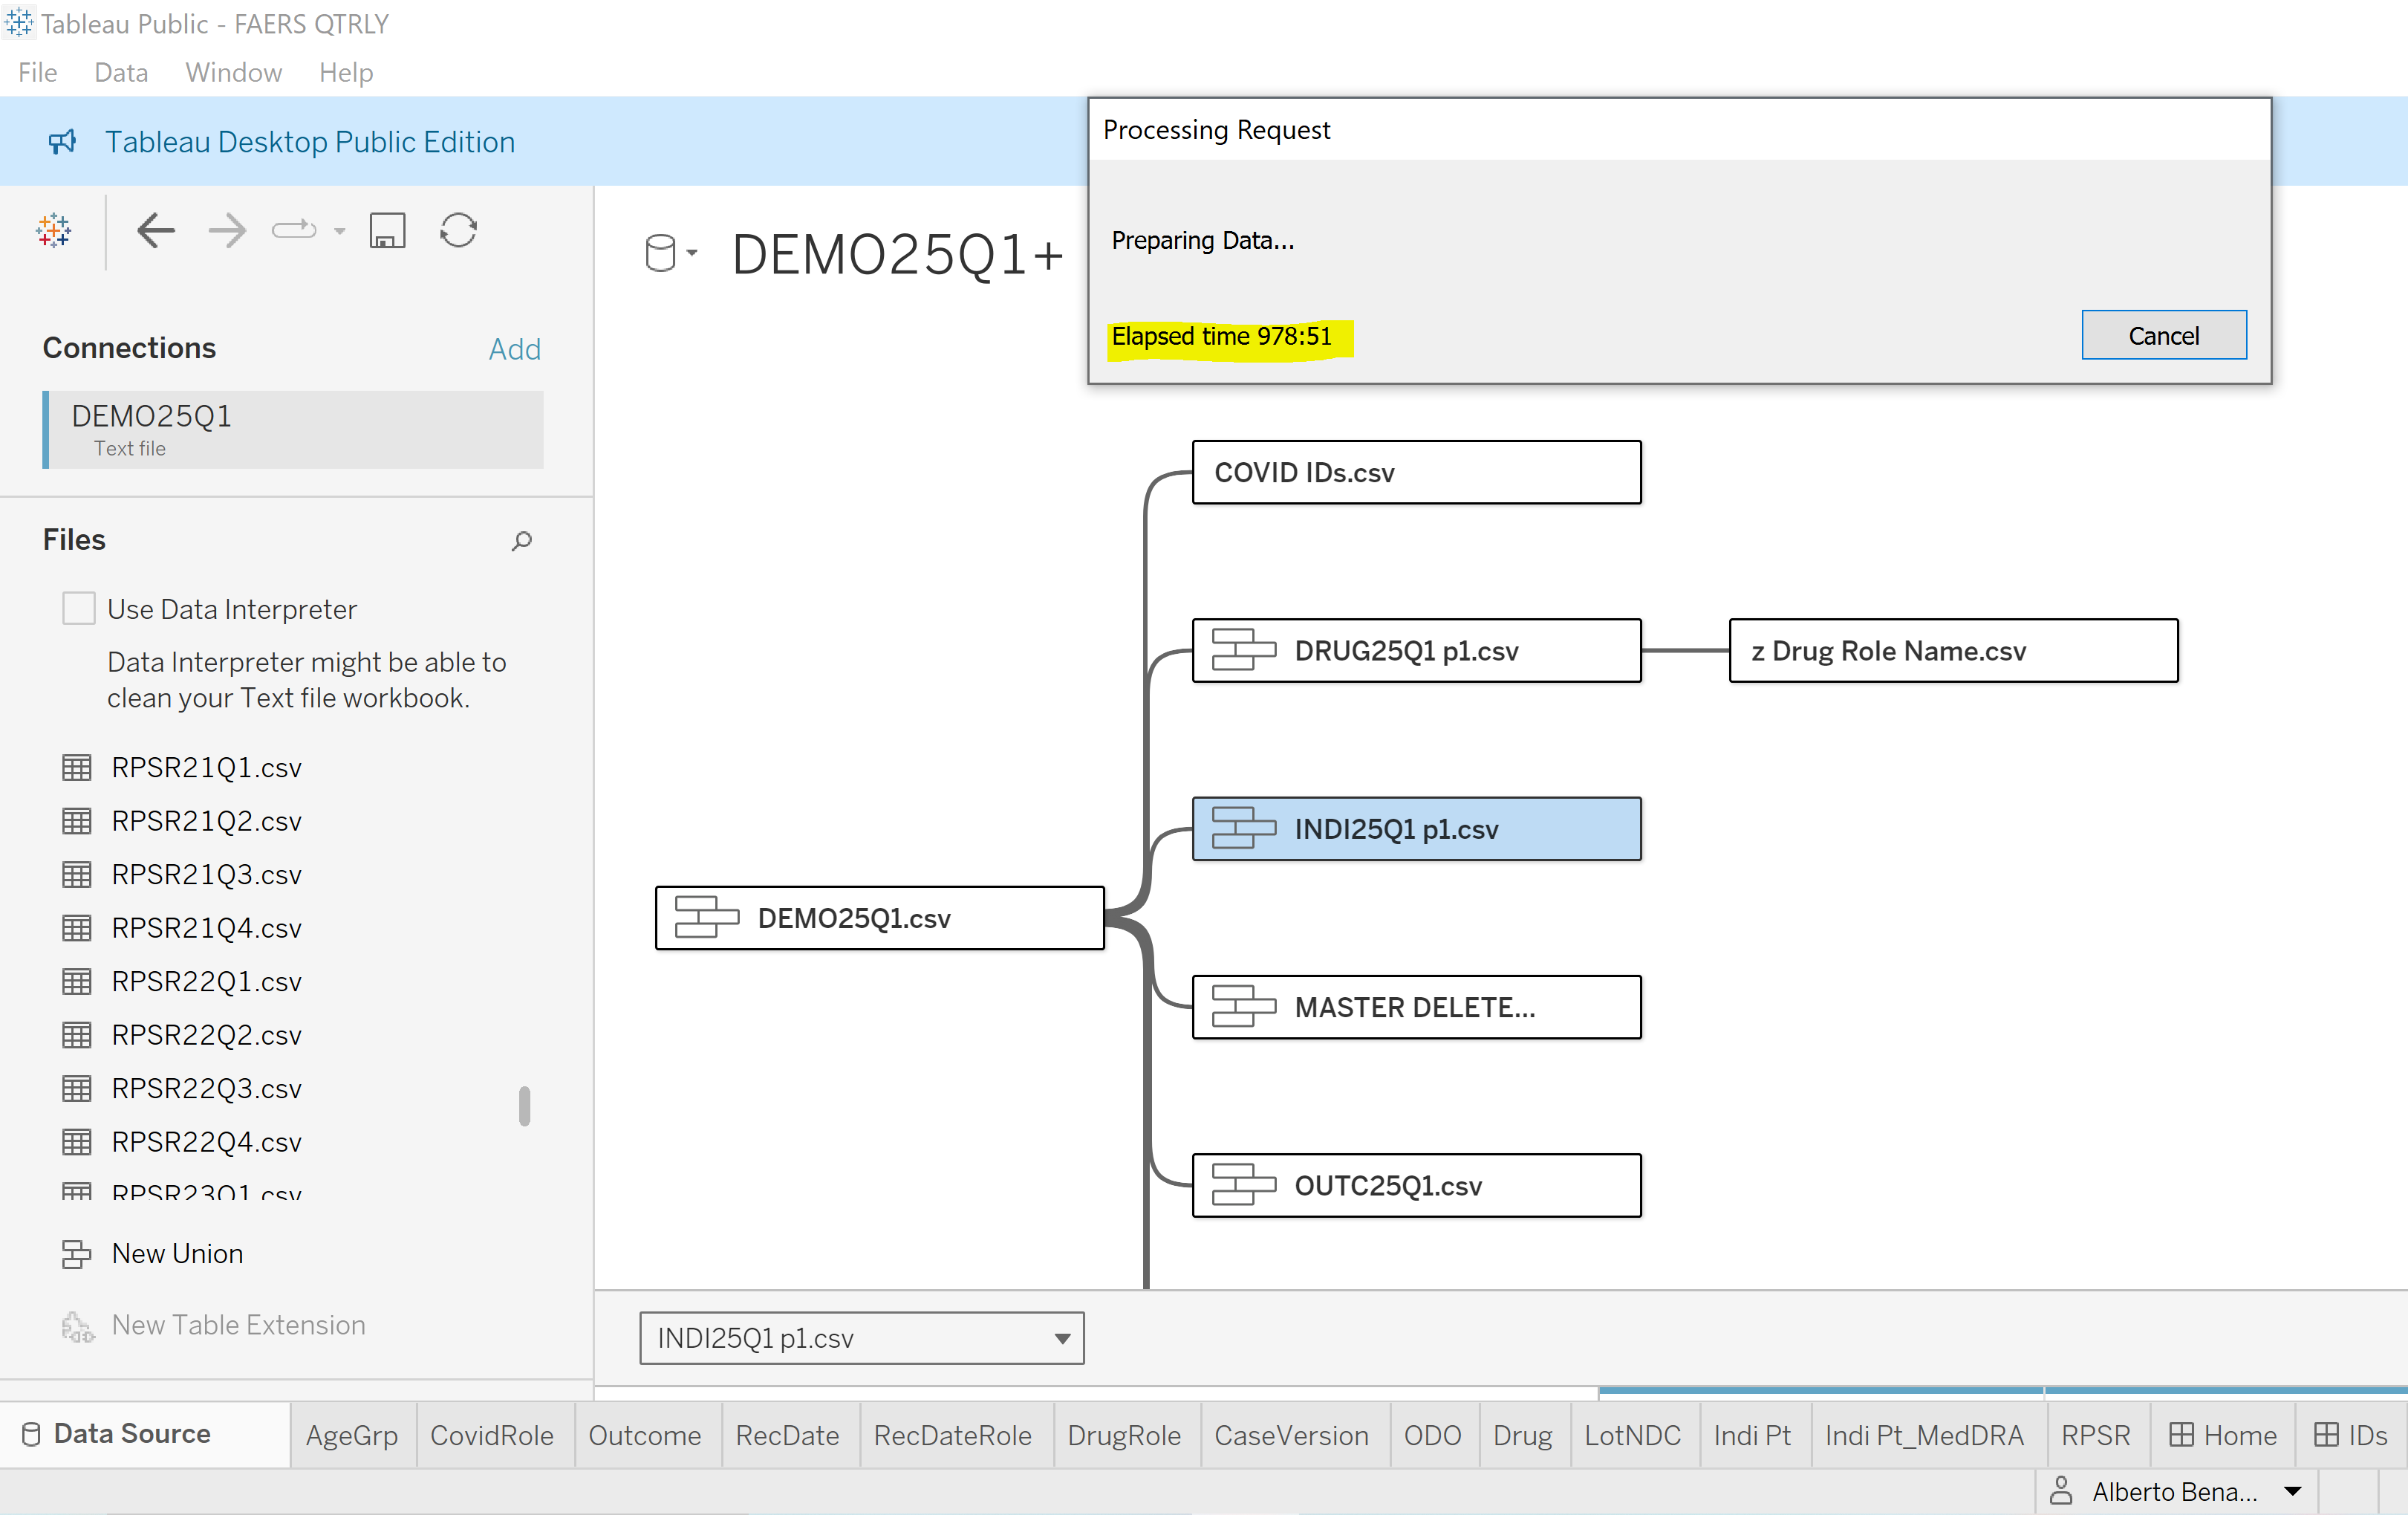Go back with the left arrow icon
The height and width of the screenshot is (1515, 2408).
155,230
